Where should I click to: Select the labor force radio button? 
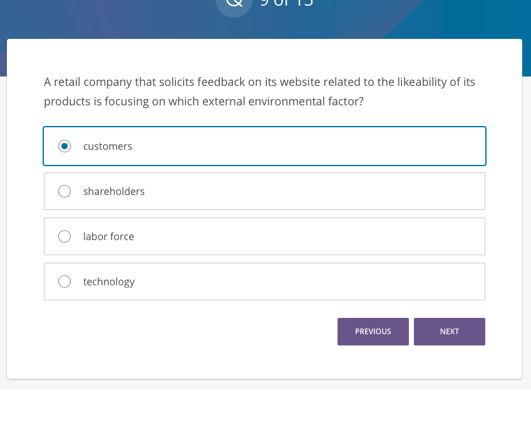tap(64, 236)
